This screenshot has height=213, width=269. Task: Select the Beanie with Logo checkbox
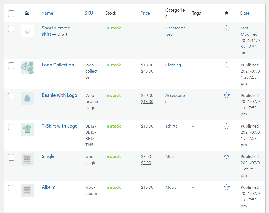(x=11, y=96)
